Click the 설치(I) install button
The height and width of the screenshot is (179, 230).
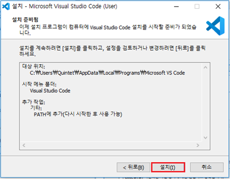coord(168,167)
